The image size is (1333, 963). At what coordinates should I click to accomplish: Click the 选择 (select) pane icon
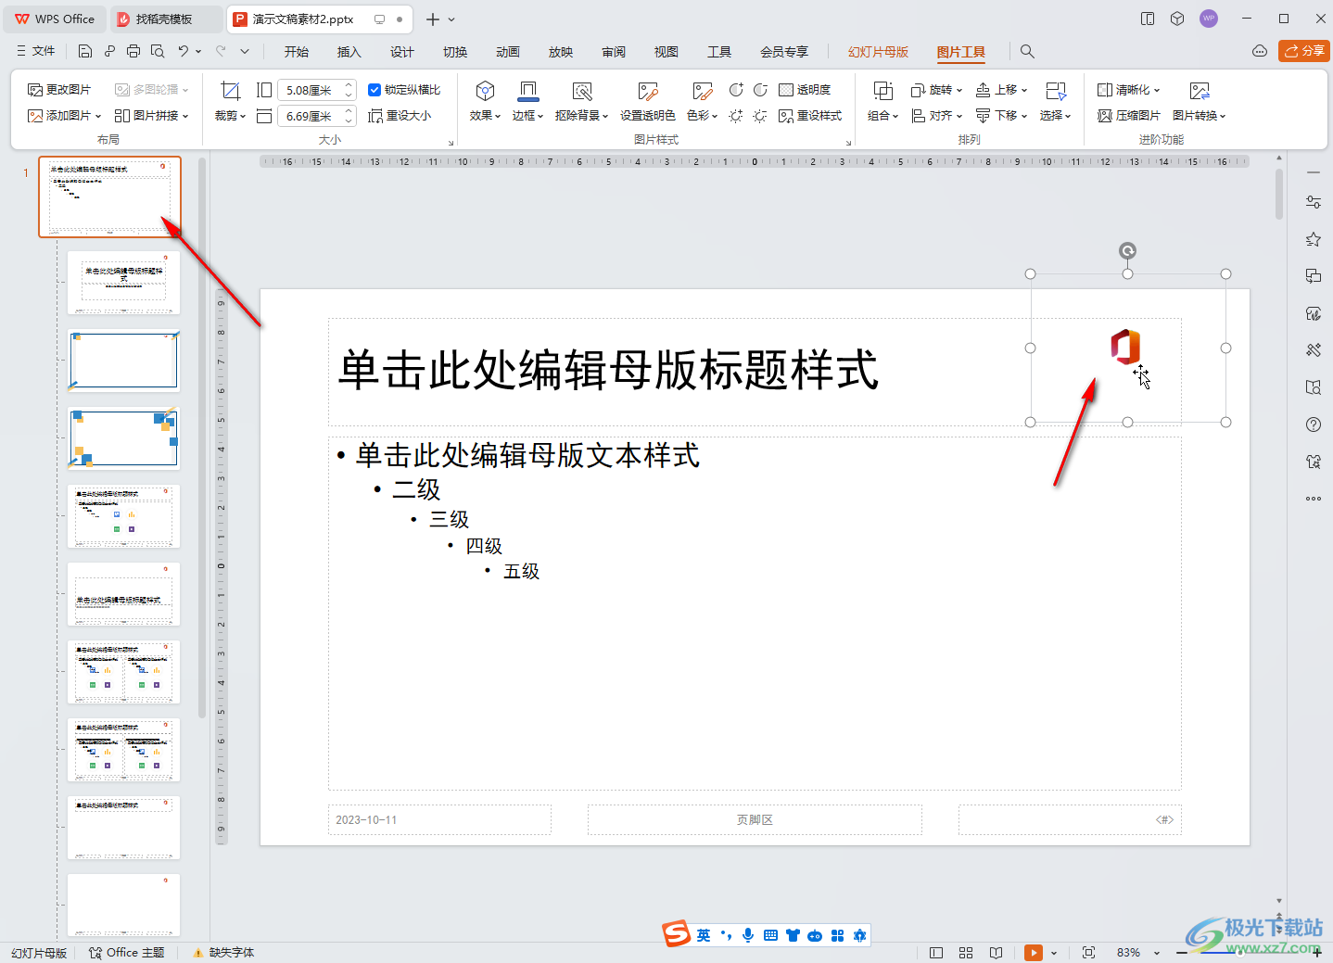coord(1056,91)
